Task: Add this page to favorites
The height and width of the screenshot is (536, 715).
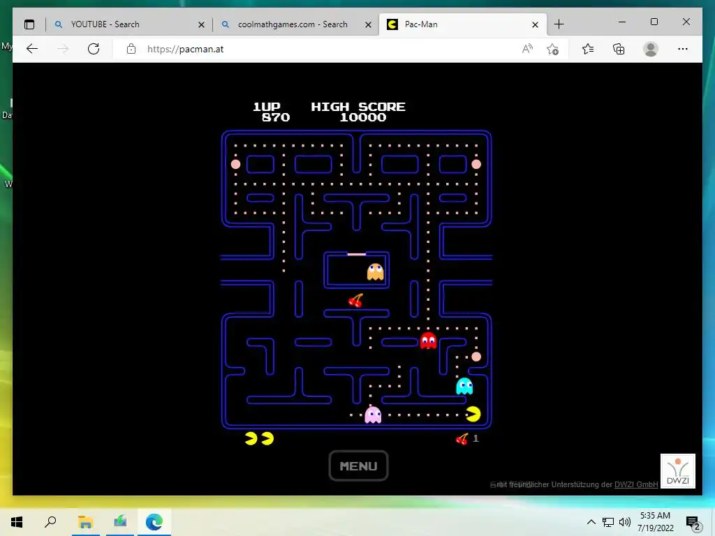Action: click(x=553, y=50)
